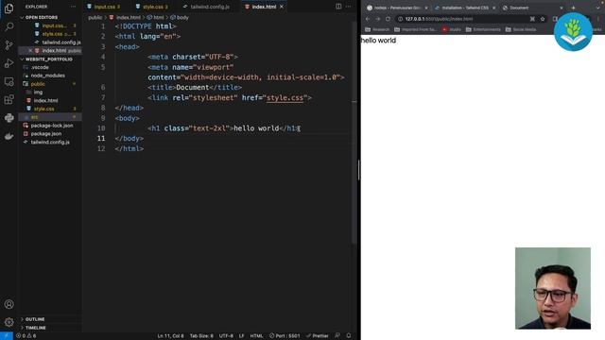The height and width of the screenshot is (340, 605).
Task: Collapse the WEBSITE_PORTFOLIO folder section
Action: (48, 59)
